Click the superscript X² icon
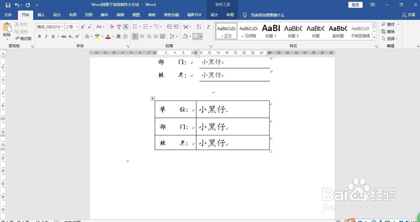 coord(77,37)
